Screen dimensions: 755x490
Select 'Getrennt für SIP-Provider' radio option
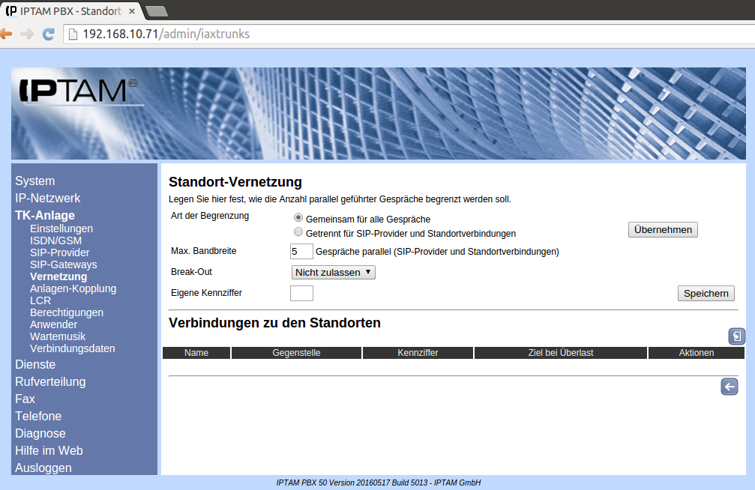click(x=298, y=232)
